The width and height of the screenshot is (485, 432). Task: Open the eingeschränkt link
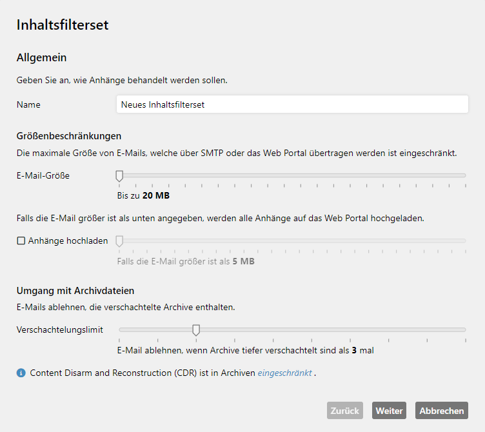coord(285,373)
